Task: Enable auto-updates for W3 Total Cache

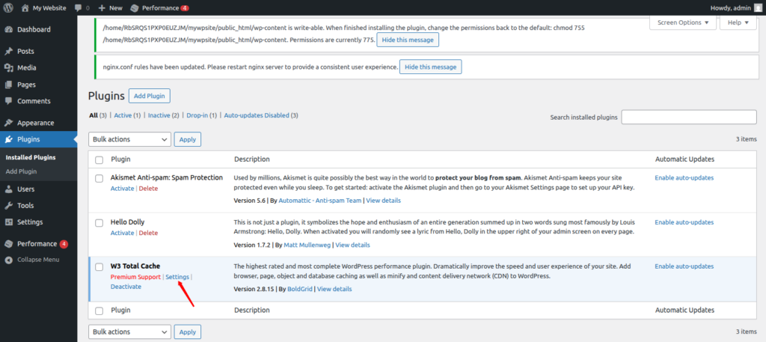Action: point(684,266)
